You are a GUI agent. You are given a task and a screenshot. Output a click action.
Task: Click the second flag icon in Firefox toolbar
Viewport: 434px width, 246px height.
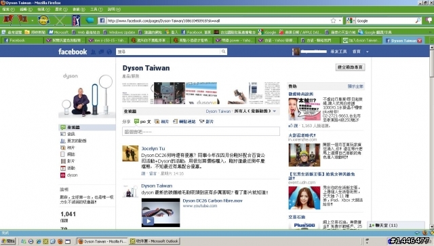(22, 20)
